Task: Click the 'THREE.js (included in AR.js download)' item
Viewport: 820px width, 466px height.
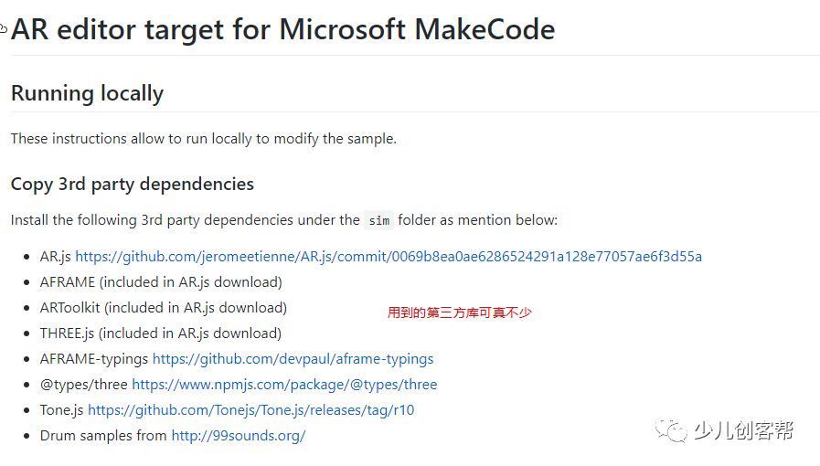Action: [x=161, y=334]
